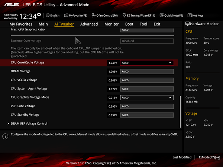Click the 2133 MHz memory frequency value
This screenshot has width=223, height=167.
tap(191, 90)
